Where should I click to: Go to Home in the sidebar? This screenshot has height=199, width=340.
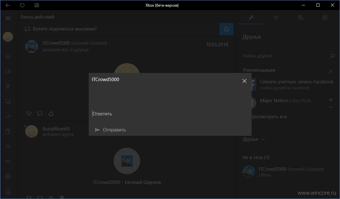click(x=8, y=56)
